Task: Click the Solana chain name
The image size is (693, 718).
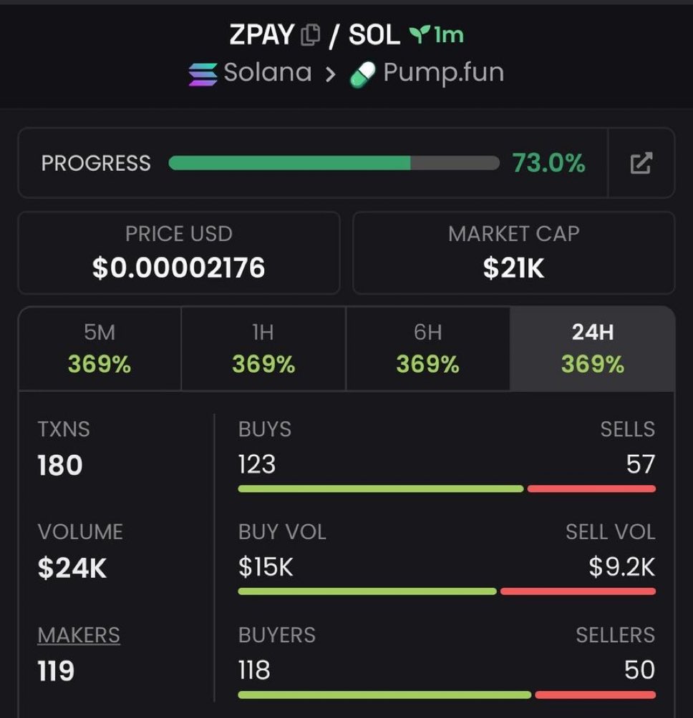Action: (267, 73)
